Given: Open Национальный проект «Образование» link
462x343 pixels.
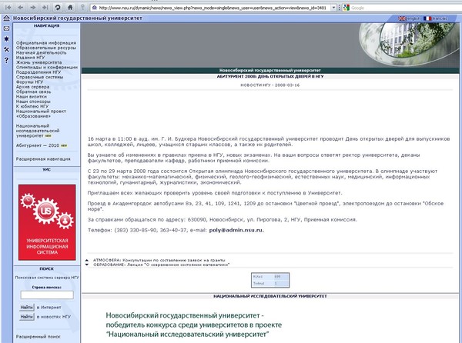Looking at the screenshot, I should tap(41, 114).
